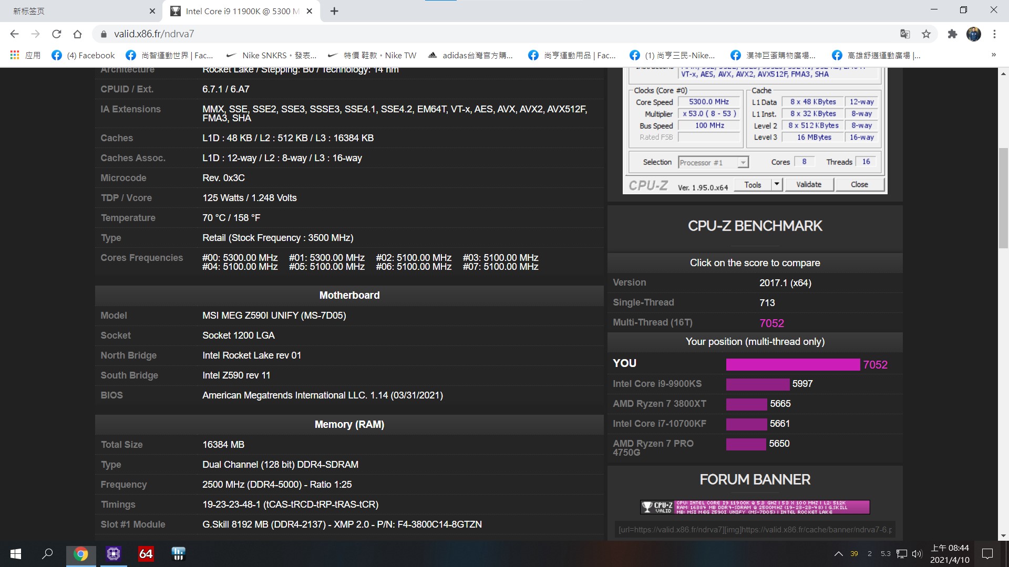Click the 39 temperature tray indicator
Image resolution: width=1009 pixels, height=567 pixels.
coord(854,554)
